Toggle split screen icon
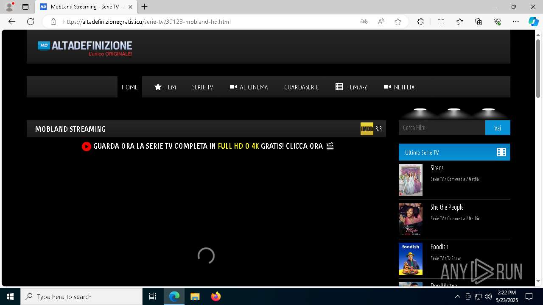 coord(441,22)
